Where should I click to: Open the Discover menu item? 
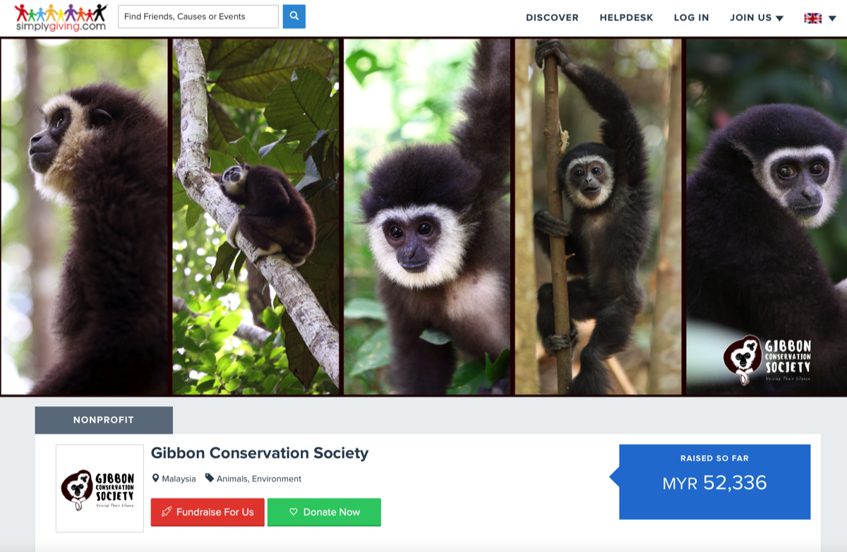pos(552,18)
